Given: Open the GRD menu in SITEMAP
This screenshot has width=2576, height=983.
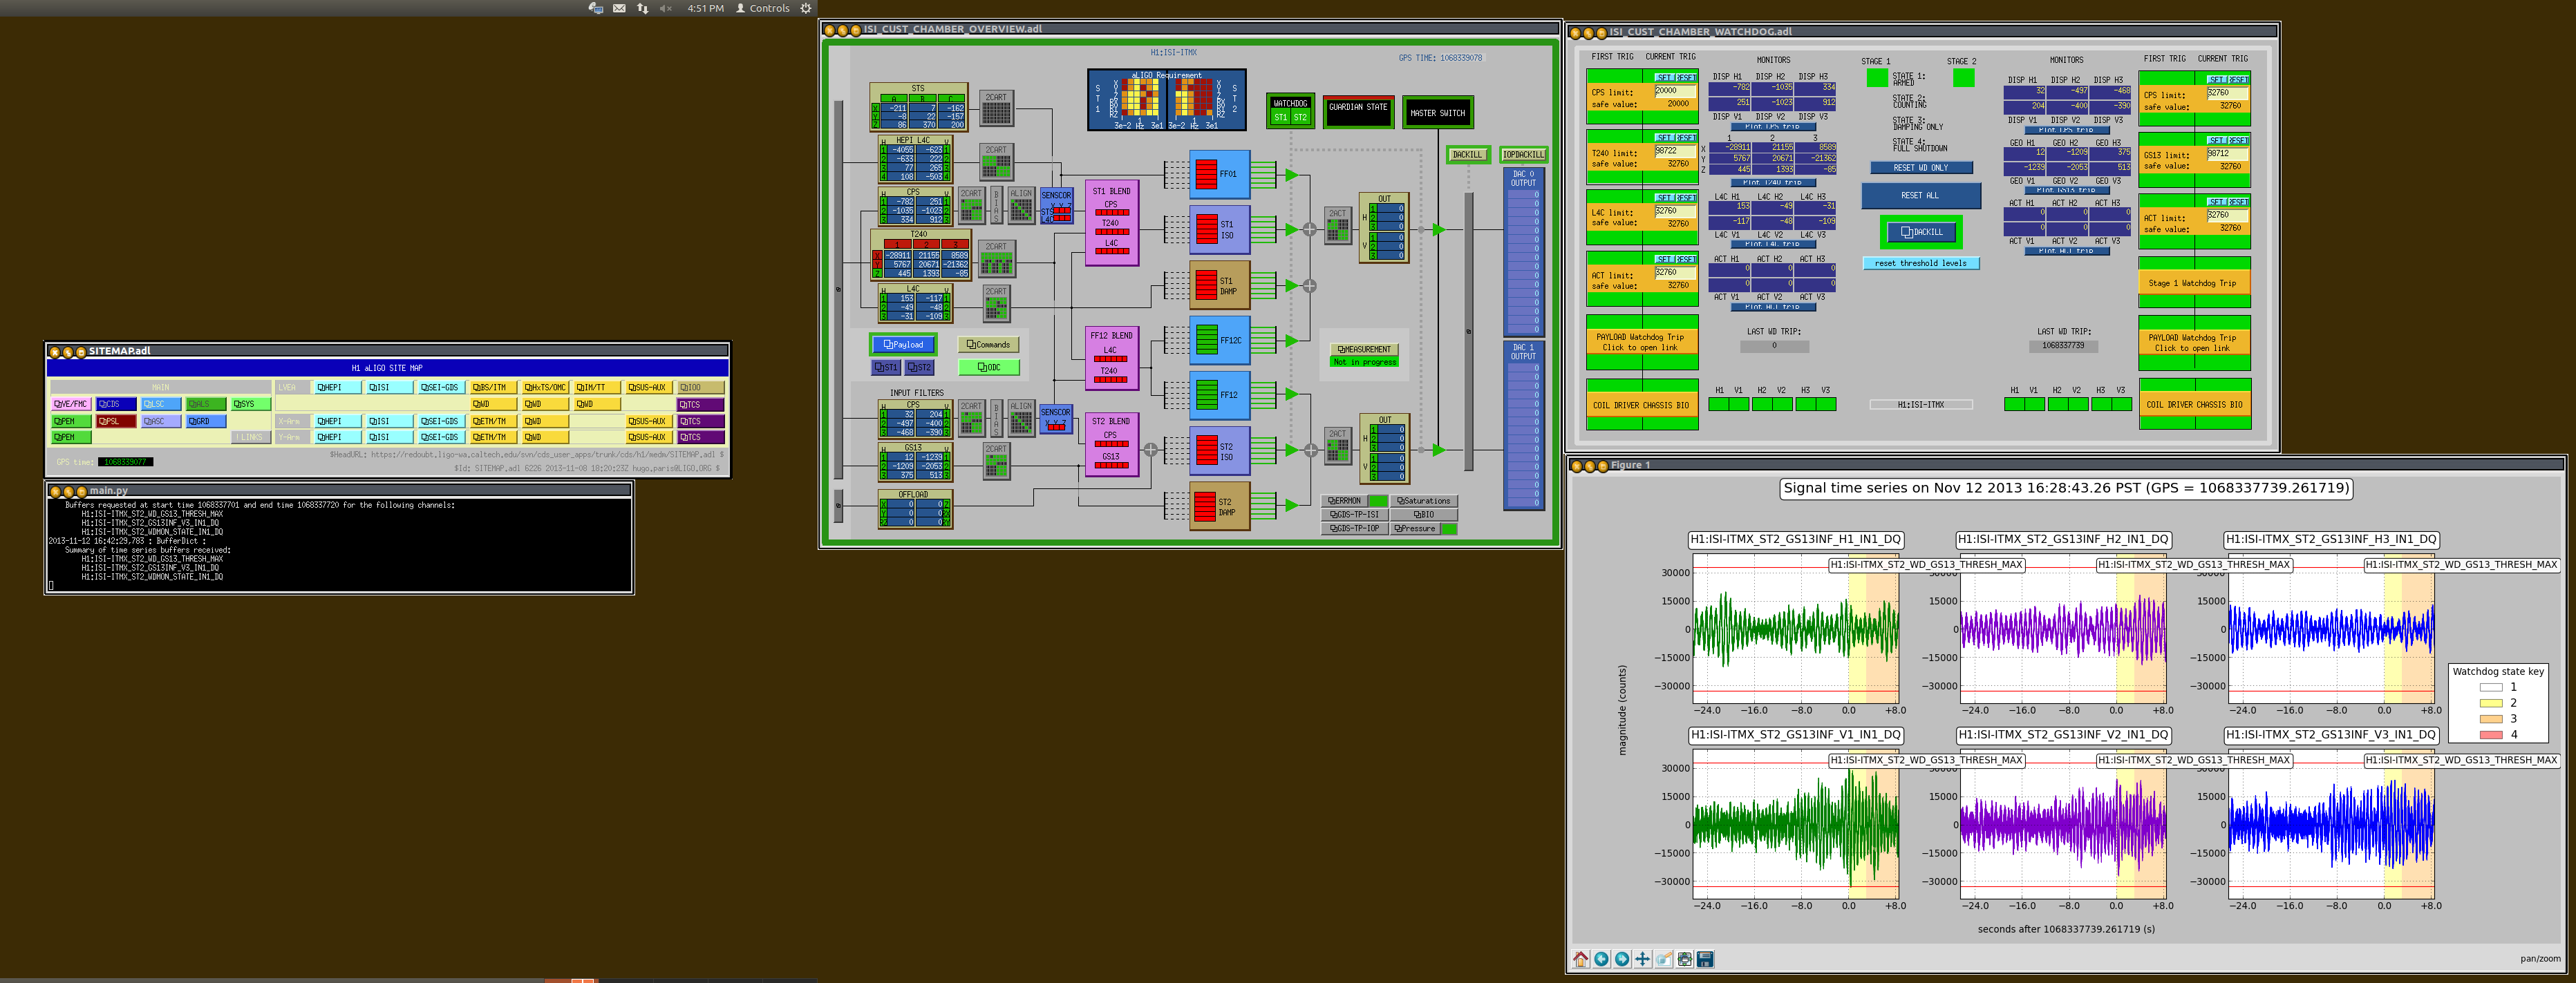Looking at the screenshot, I should pos(206,421).
